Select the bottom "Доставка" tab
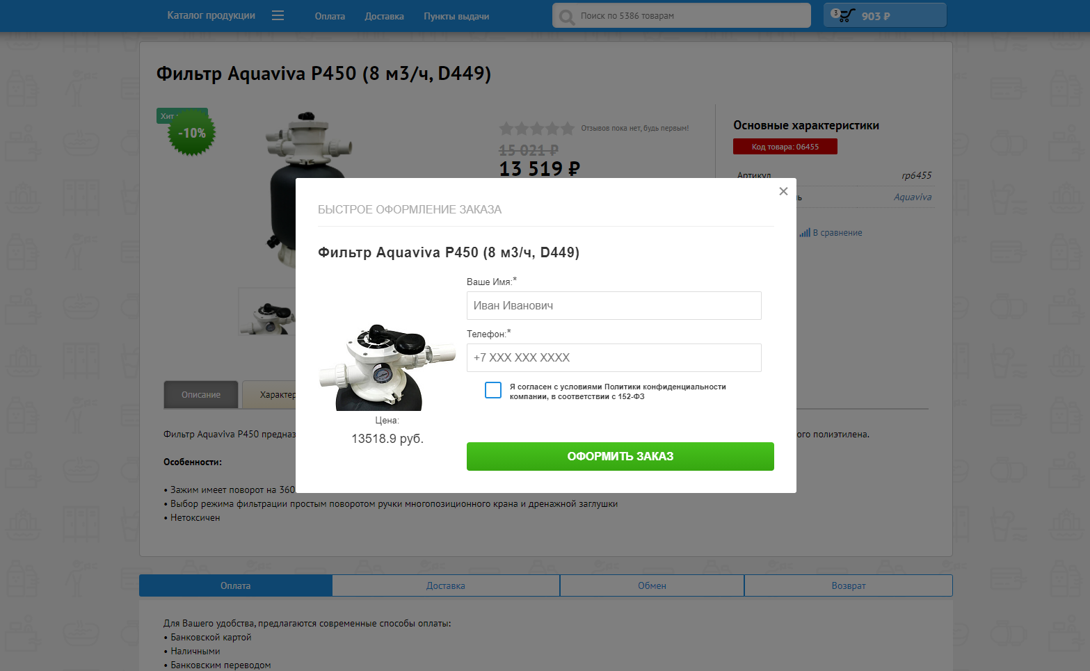This screenshot has height=671, width=1090. click(446, 585)
